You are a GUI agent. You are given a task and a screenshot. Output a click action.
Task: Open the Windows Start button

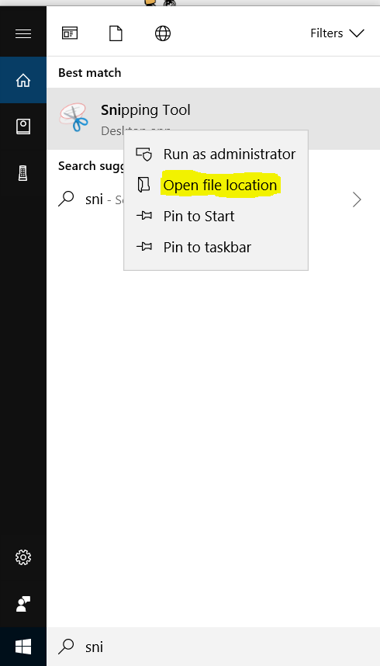(23, 647)
